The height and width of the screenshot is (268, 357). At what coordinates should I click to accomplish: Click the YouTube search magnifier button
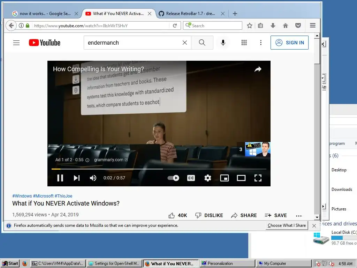pyautogui.click(x=202, y=43)
